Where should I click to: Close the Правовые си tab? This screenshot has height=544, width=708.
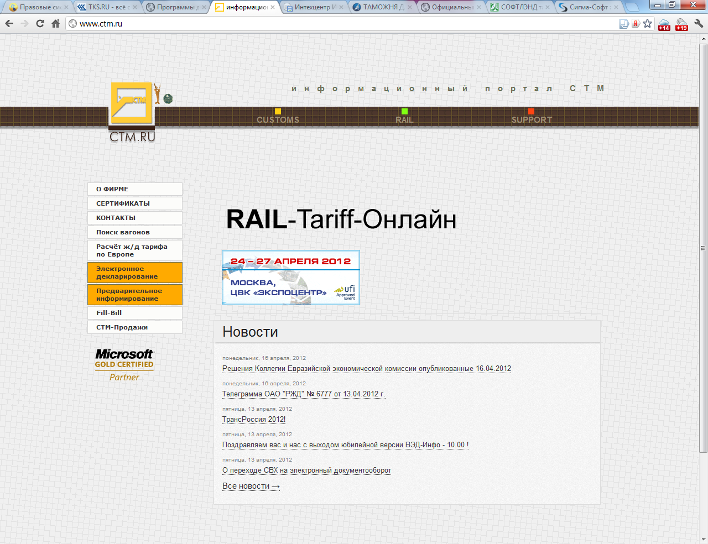pyautogui.click(x=66, y=7)
